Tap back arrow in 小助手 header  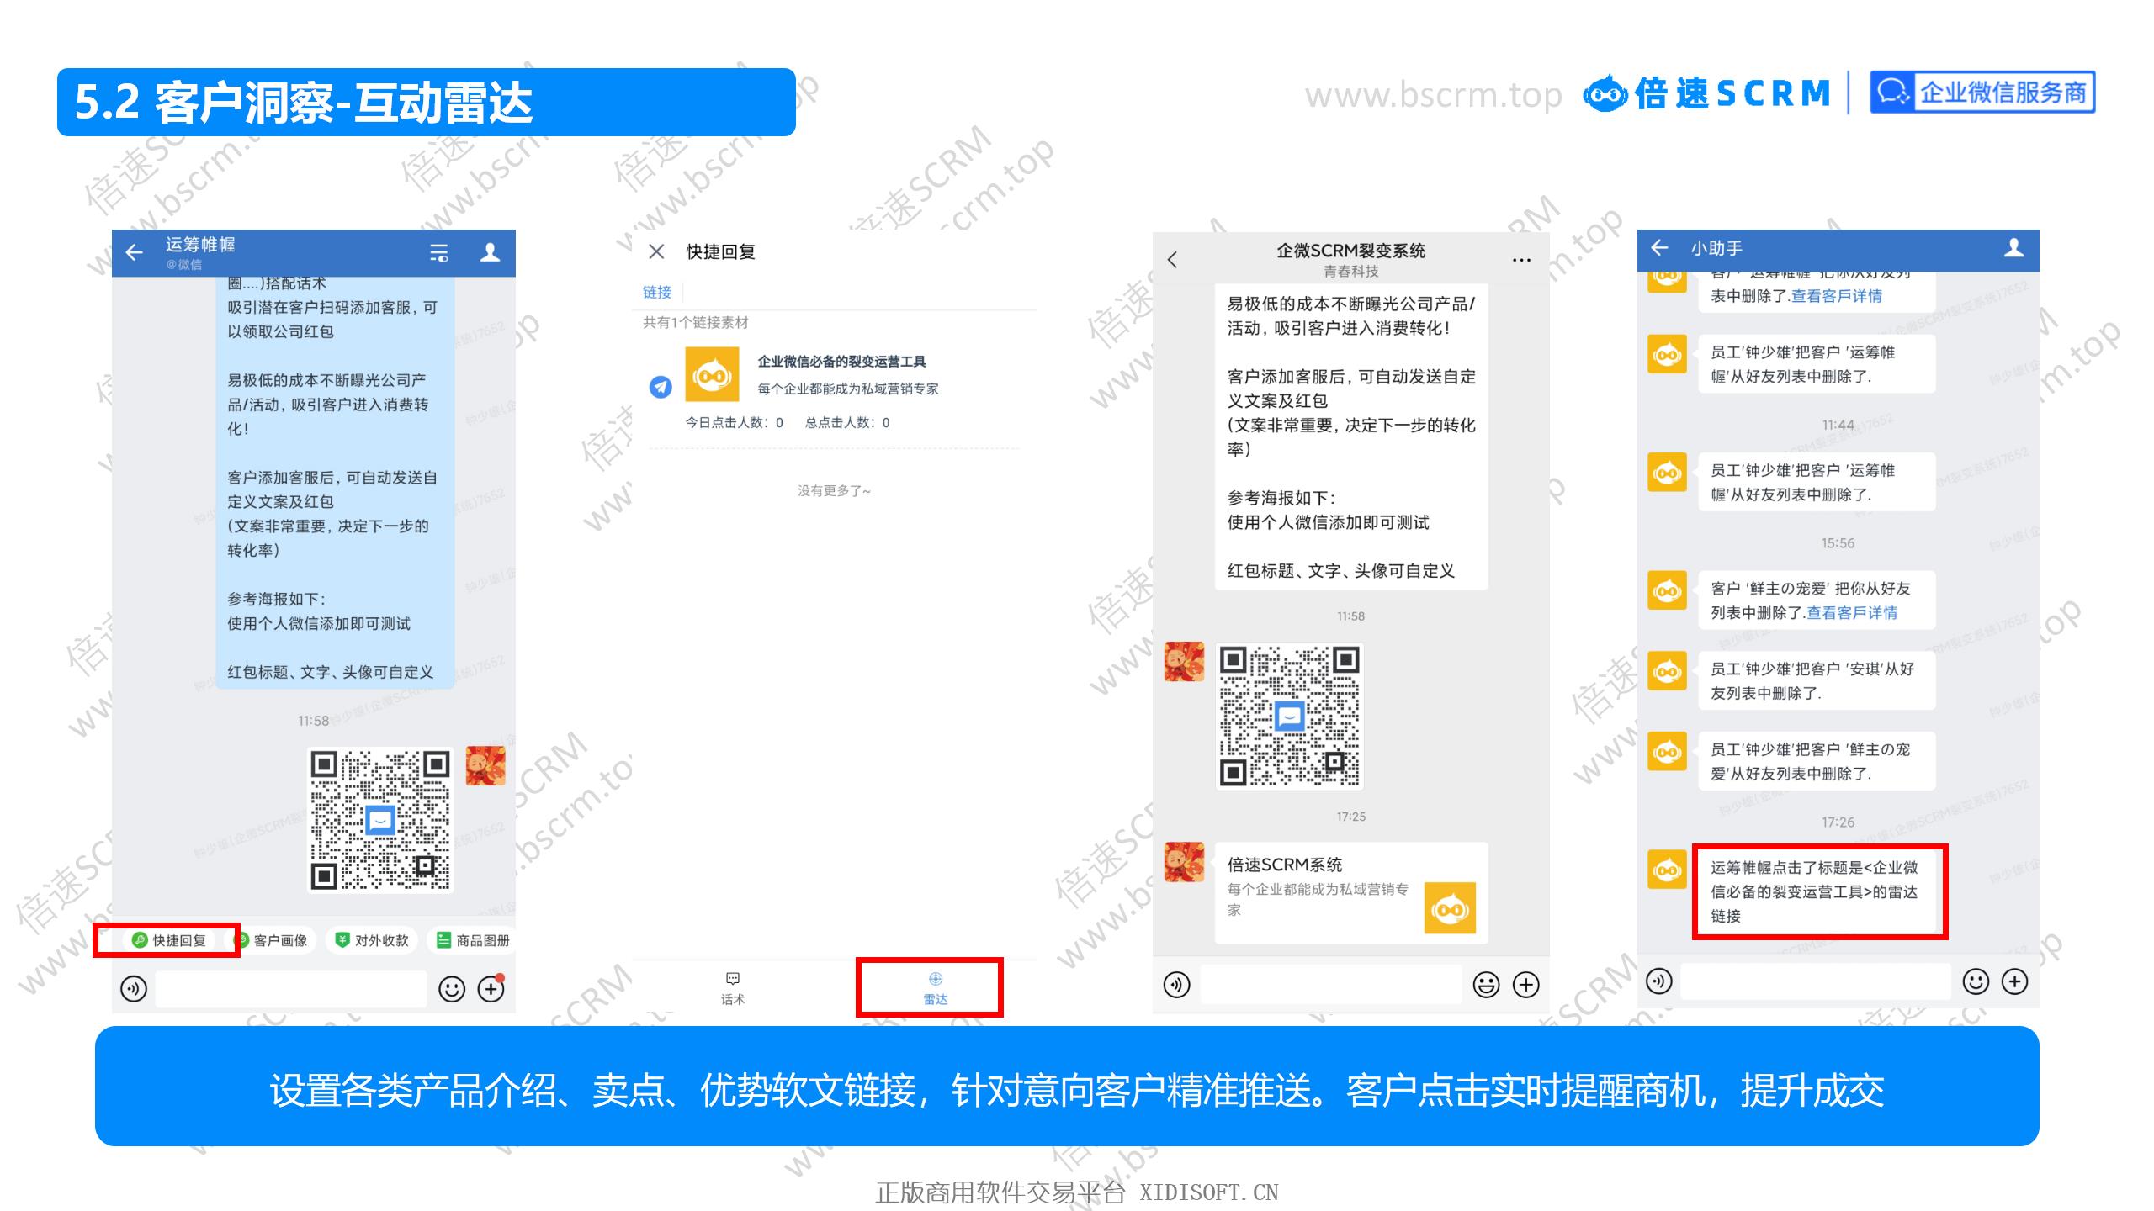pos(1659,248)
